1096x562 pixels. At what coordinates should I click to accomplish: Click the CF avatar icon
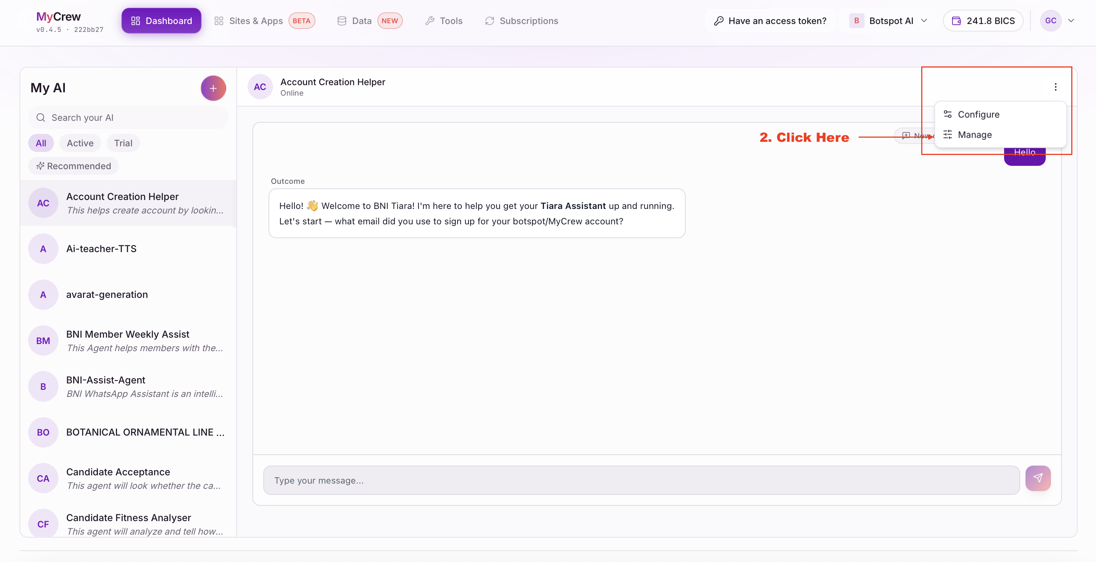(x=43, y=524)
